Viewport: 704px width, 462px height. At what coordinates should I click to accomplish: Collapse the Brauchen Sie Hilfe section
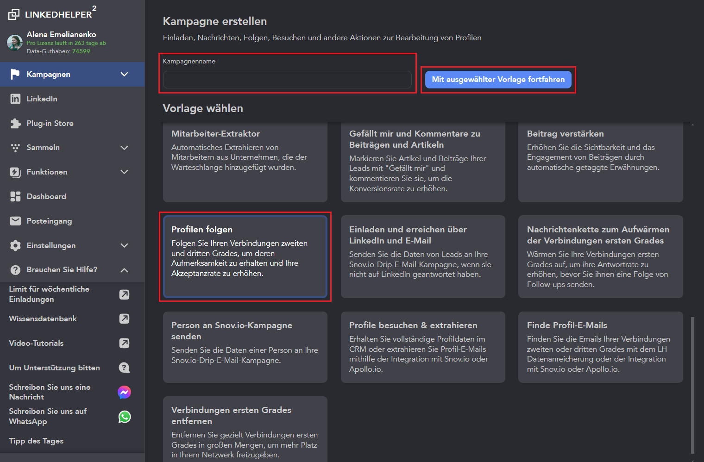tap(124, 270)
